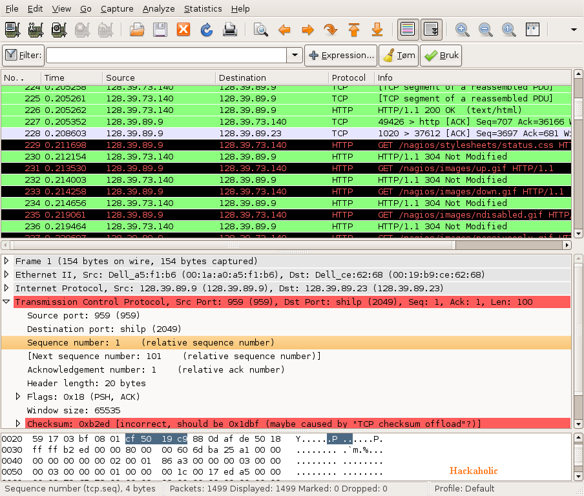Clear the filter with Tøm
Screen dimensions: 584x496
click(399, 56)
